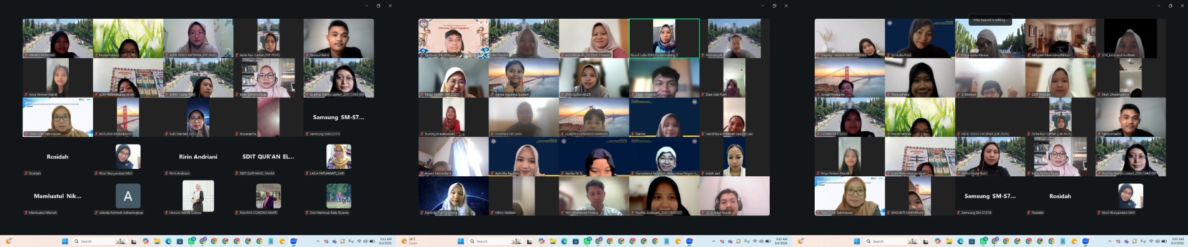The width and height of the screenshot is (1188, 247).
Task: Open Task View on left taskbar
Action: [133, 241]
